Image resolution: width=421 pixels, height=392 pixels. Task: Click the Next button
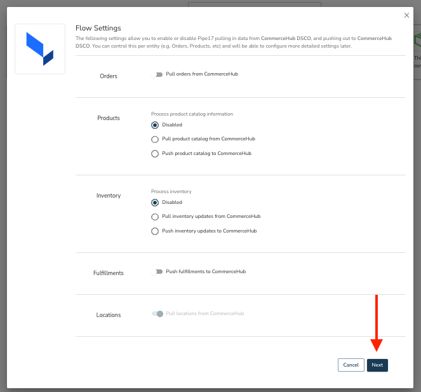377,365
